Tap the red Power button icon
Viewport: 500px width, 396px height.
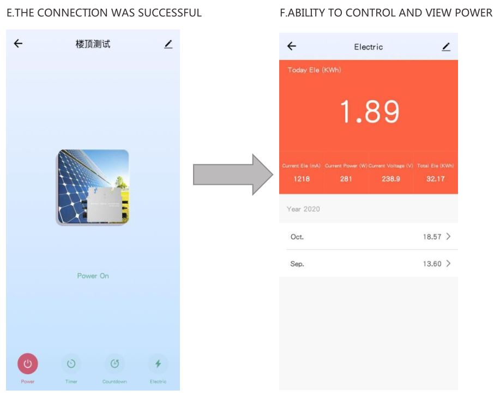point(28,364)
